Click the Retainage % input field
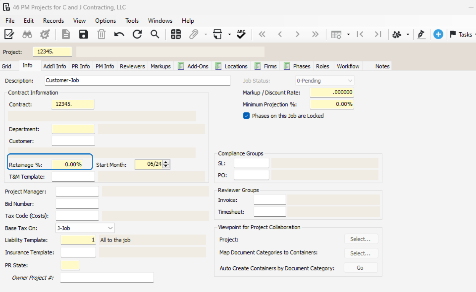The width and height of the screenshot is (476, 292). pos(67,164)
